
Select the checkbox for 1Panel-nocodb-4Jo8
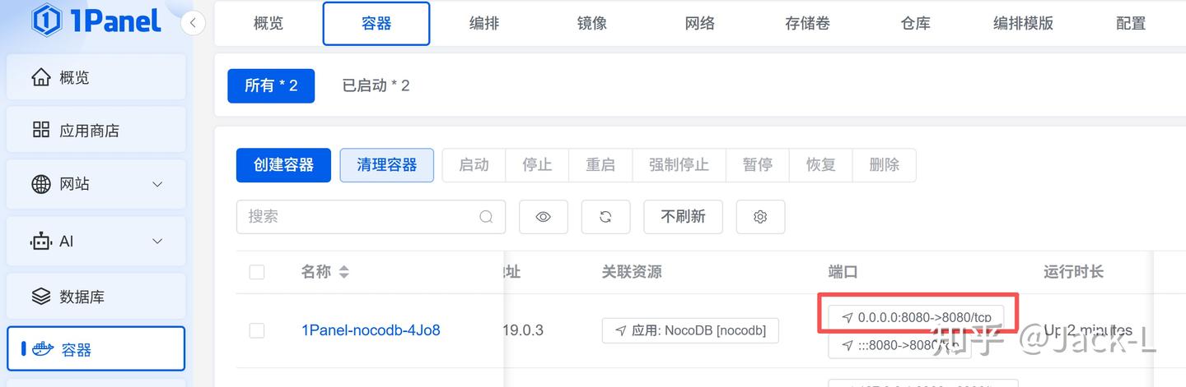coord(257,330)
